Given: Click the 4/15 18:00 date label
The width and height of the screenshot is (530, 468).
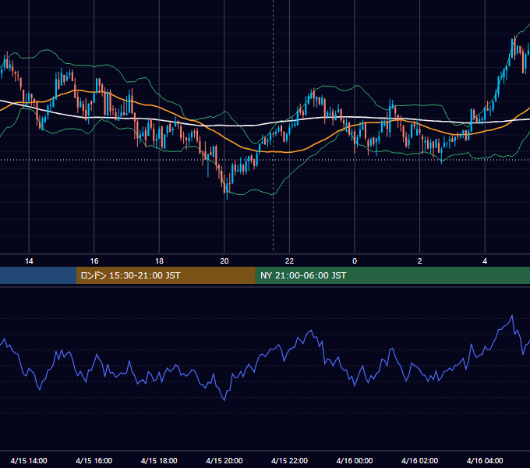Looking at the screenshot, I should pos(159,460).
